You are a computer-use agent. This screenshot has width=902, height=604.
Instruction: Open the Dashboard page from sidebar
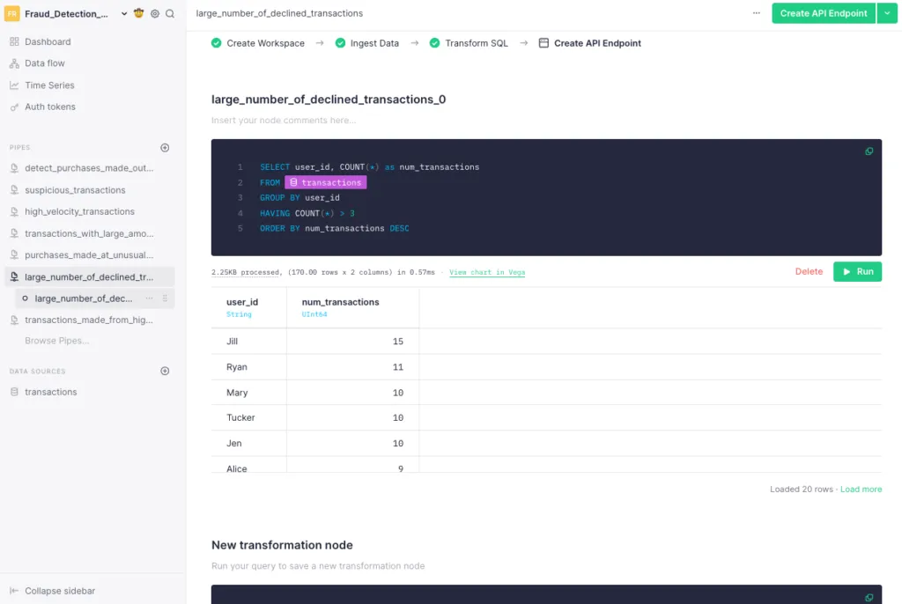[x=48, y=41]
